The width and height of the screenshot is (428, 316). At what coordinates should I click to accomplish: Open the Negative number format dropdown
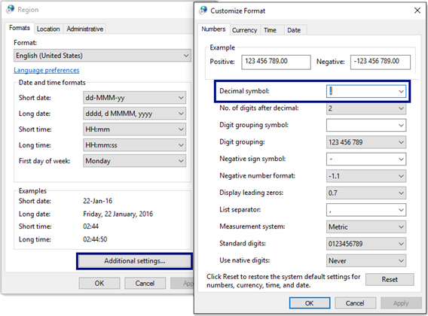coord(366,176)
